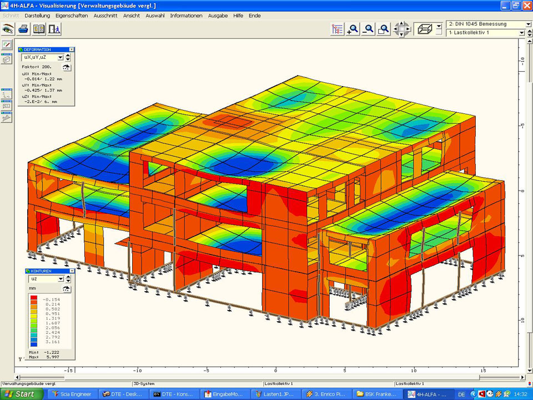Screen dimensions: 533x400
Task: Click the zoom in magnifier
Action: click(352, 29)
